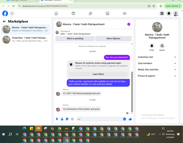The width and height of the screenshot is (183, 143).
Task: Click the Action required button
Action: [x=173, y=6]
